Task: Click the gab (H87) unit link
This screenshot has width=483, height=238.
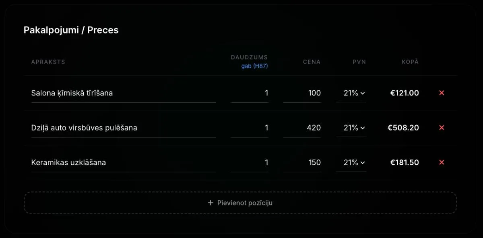Action: tap(254, 66)
